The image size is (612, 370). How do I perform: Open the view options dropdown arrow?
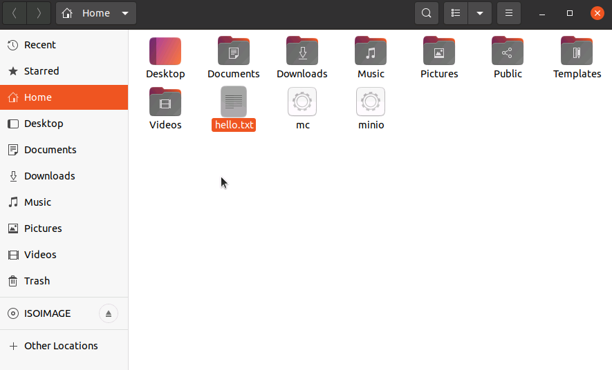point(480,13)
